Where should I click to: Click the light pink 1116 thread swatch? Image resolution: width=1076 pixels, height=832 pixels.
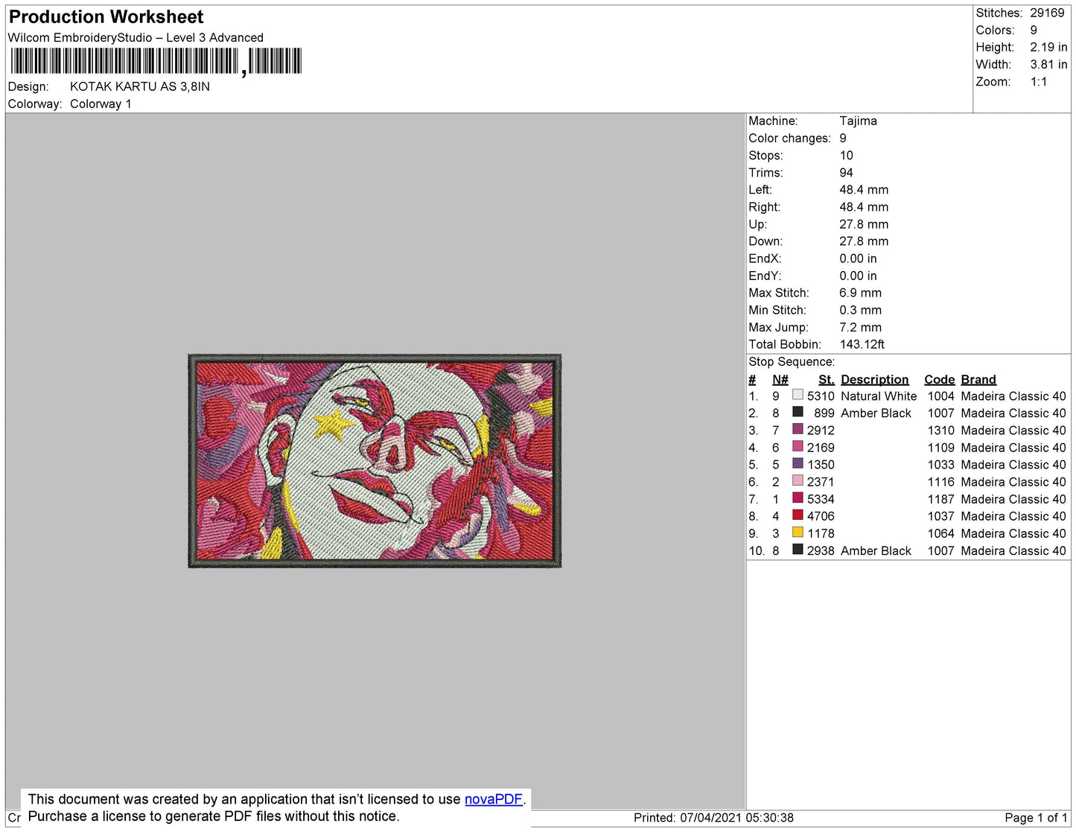(x=798, y=480)
